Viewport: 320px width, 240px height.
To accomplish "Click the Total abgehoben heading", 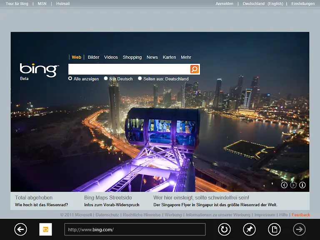I will pyautogui.click(x=34, y=197).
